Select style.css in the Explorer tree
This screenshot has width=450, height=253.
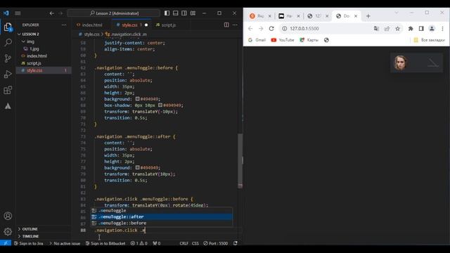click(43, 70)
